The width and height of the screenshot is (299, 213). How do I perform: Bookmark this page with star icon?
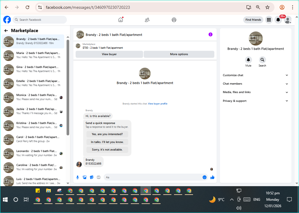click(x=267, y=7)
